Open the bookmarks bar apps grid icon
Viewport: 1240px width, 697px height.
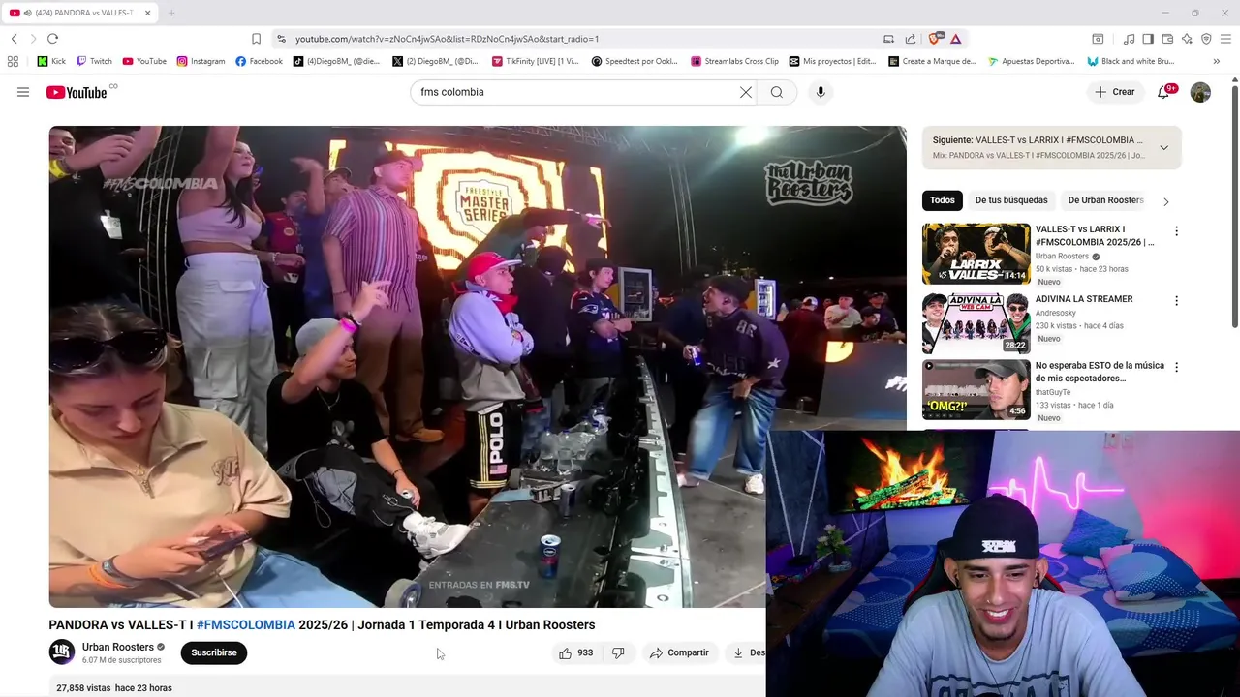click(x=13, y=61)
